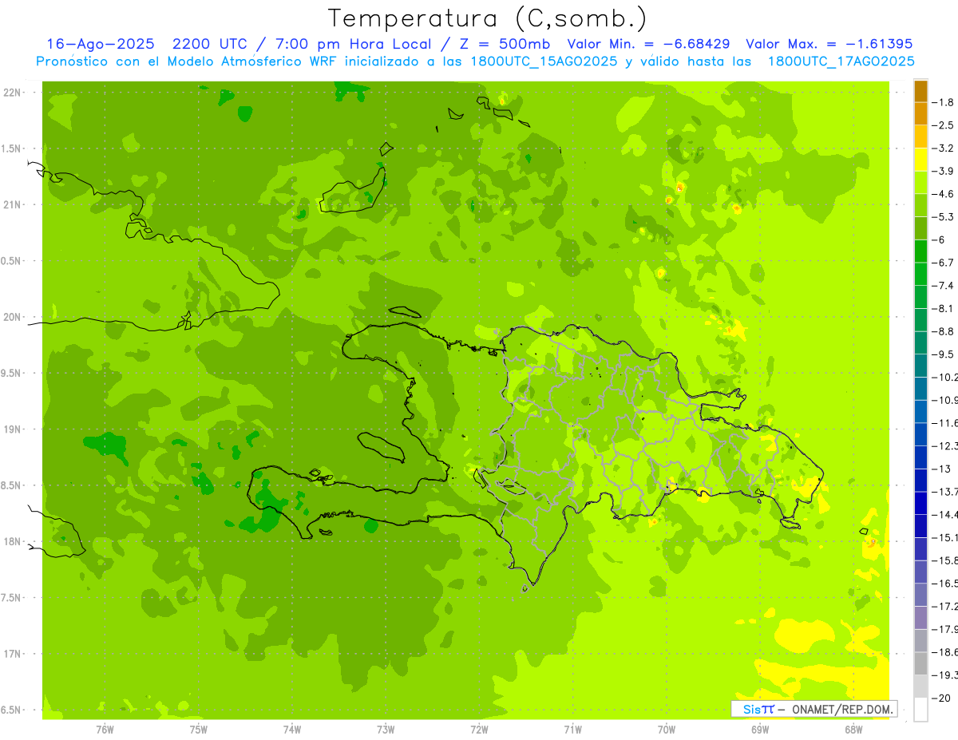Click the "-10.2" colorbar label
Viewport: 958px width, 740px height.
tap(944, 377)
